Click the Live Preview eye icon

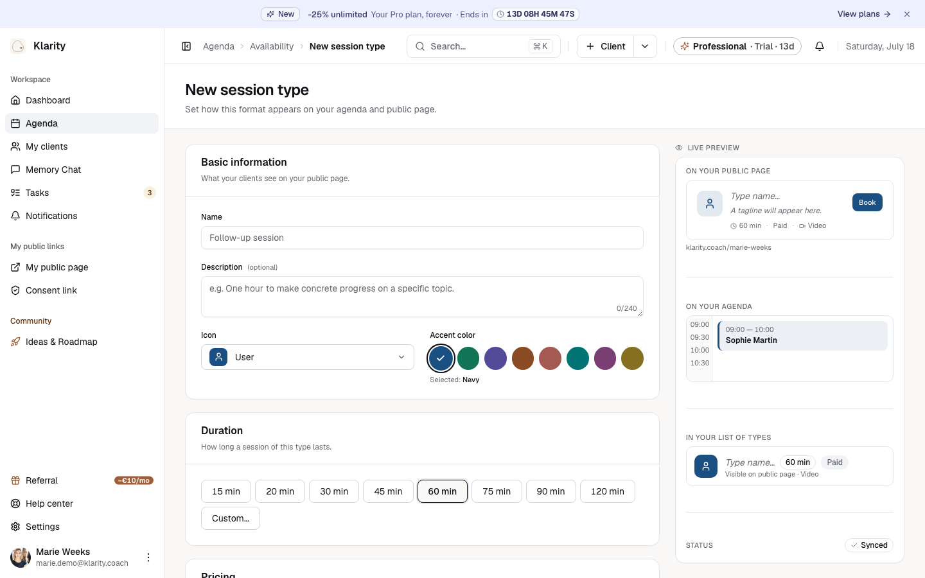[679, 148]
